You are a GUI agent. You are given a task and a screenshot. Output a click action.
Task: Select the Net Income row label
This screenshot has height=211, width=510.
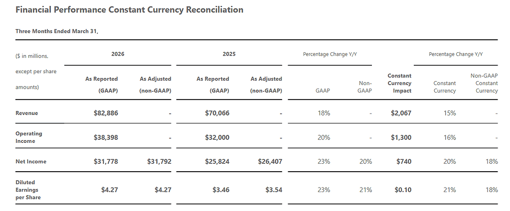point(30,161)
